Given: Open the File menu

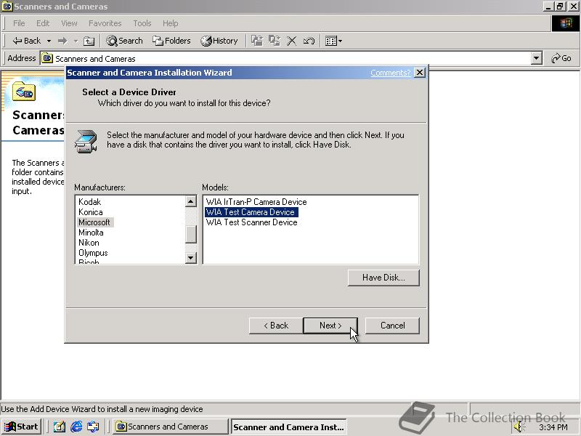Looking at the screenshot, I should pos(19,23).
